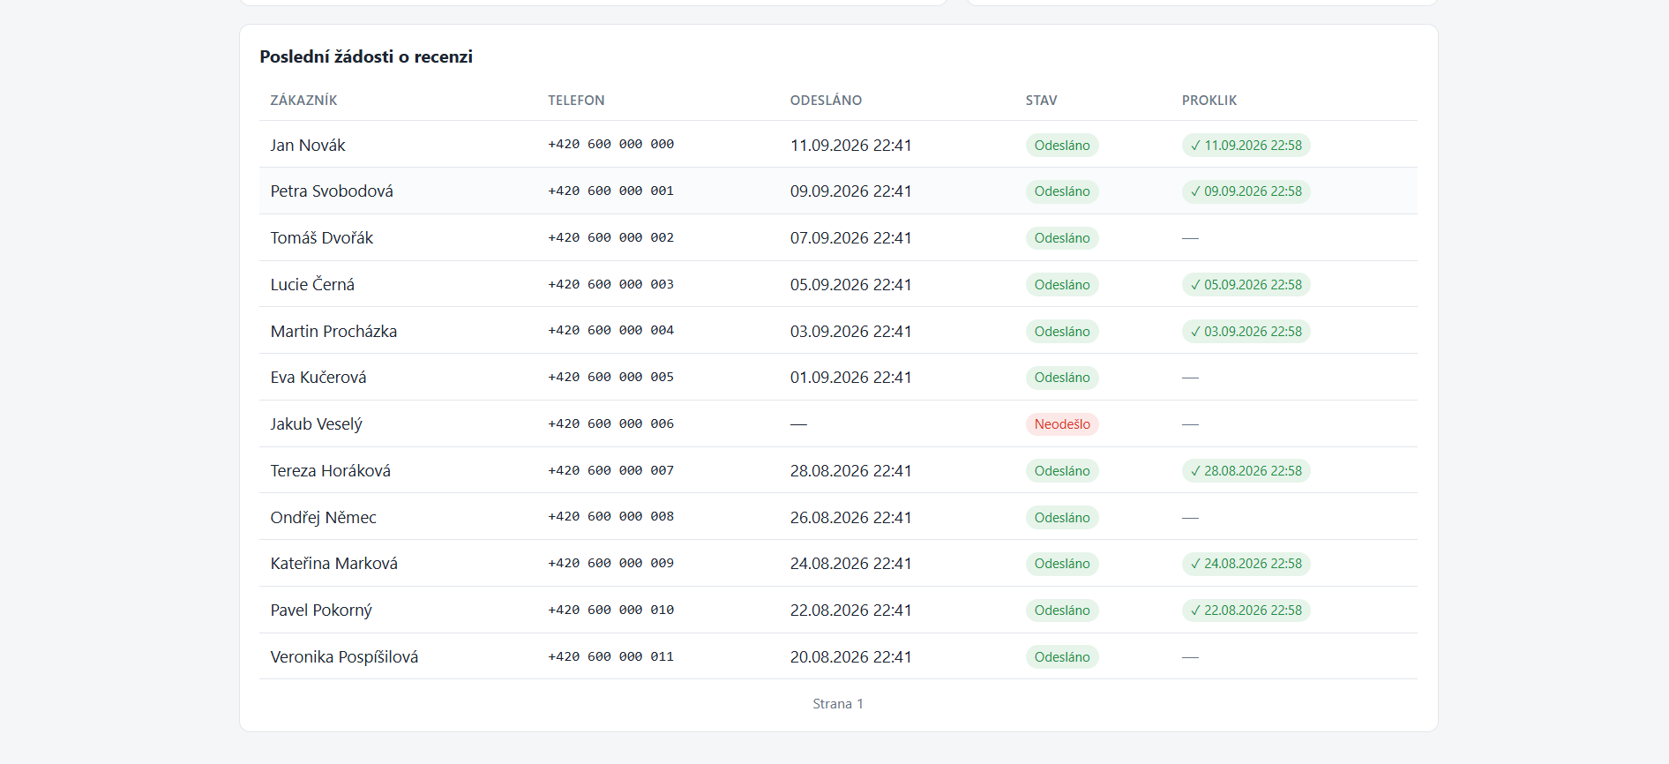Click the name Jakub Veselý
This screenshot has width=1669, height=764.
coord(317,424)
